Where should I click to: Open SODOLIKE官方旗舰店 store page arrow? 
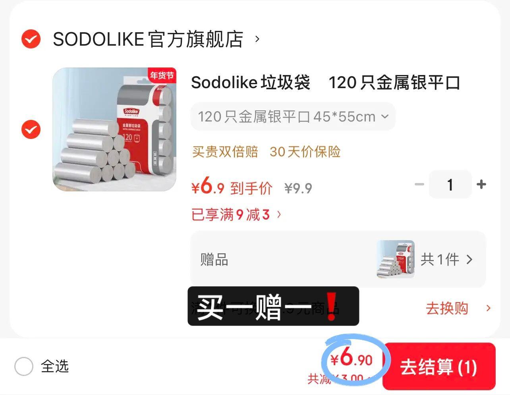coord(257,39)
